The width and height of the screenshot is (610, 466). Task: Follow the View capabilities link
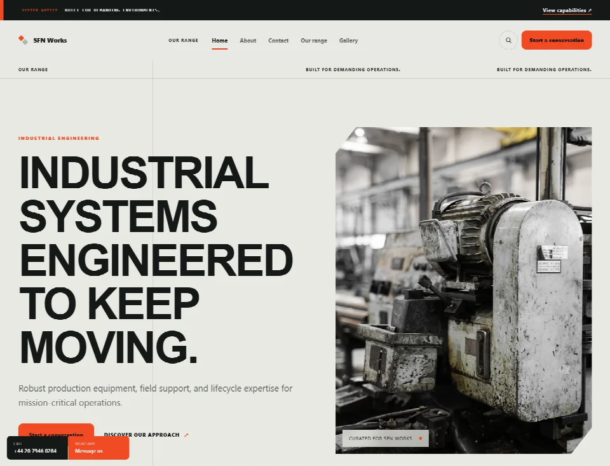[567, 11]
